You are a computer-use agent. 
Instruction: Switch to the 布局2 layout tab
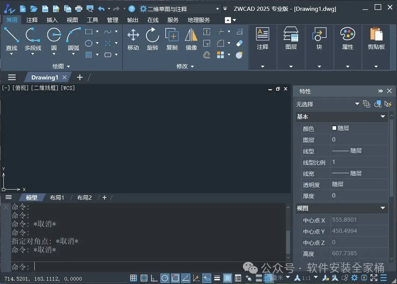tap(84, 198)
